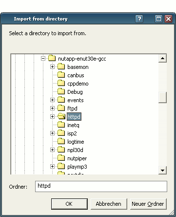Viewport: 176px width, 217px height.
Task: Select the events folder name
Action: click(76, 100)
